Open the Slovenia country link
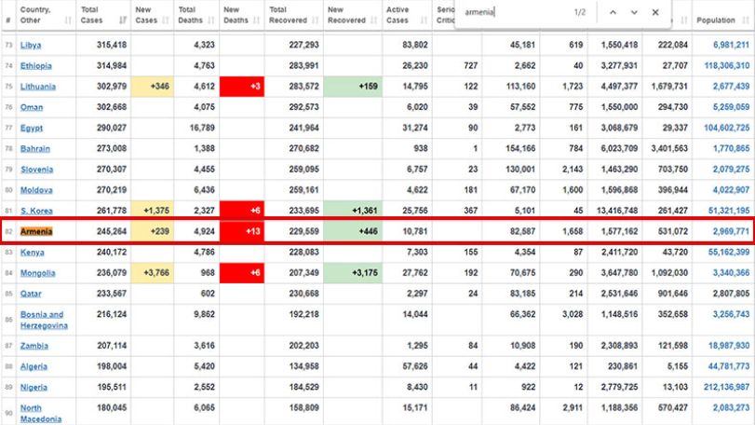Screen dimensions: 755x425 pyautogui.click(x=36, y=169)
